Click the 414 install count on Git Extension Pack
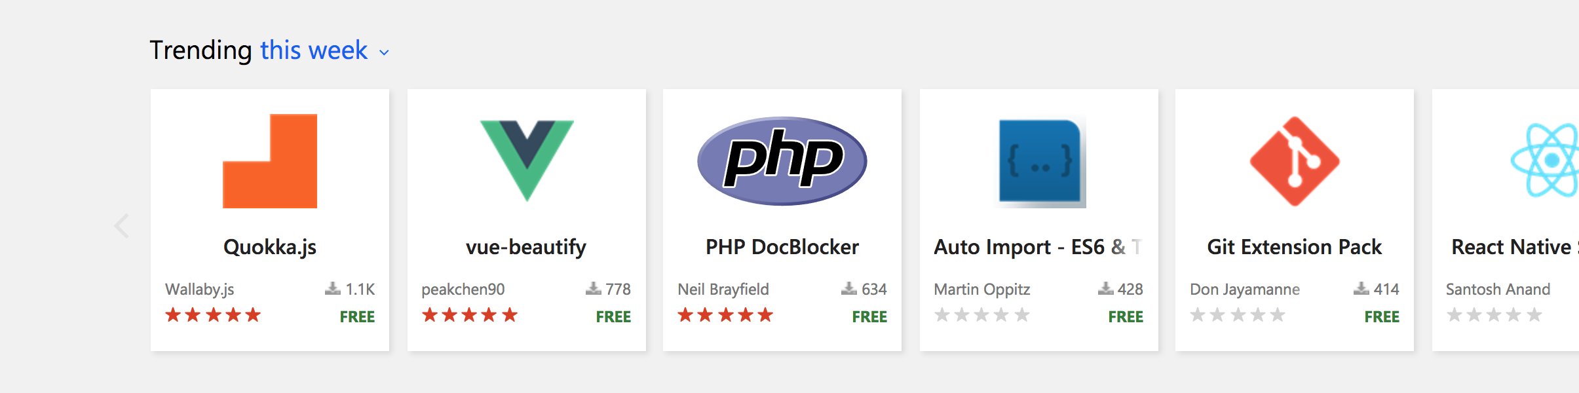 pos(1386,290)
